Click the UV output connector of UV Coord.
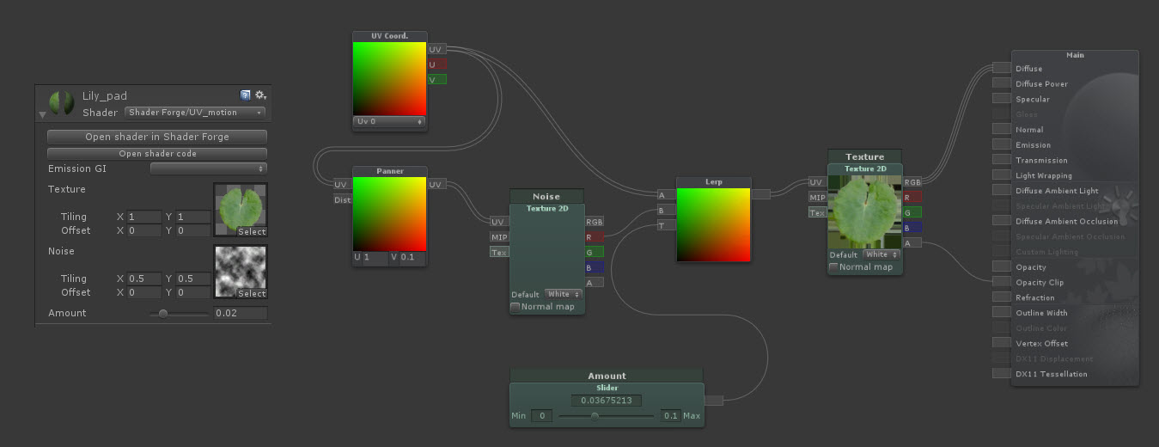Image resolution: width=1159 pixels, height=447 pixels. click(436, 50)
